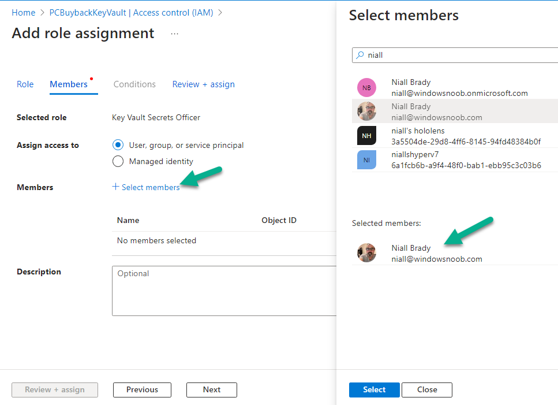This screenshot has width=558, height=405.
Task: Click the Previous button
Action: click(142, 389)
